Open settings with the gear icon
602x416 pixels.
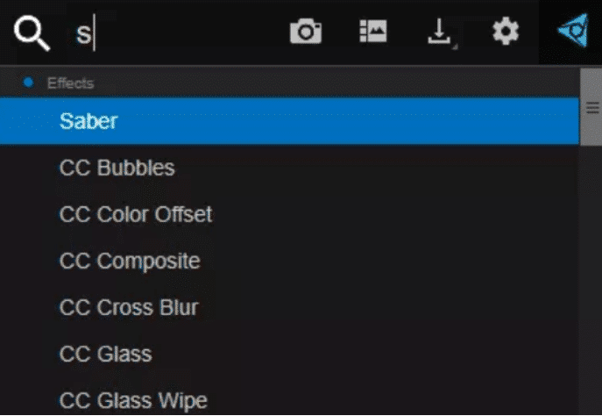(505, 32)
